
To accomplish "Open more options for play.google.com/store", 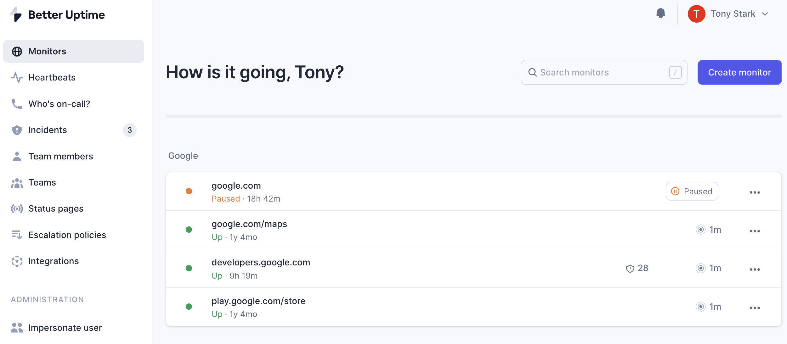I will pos(755,308).
